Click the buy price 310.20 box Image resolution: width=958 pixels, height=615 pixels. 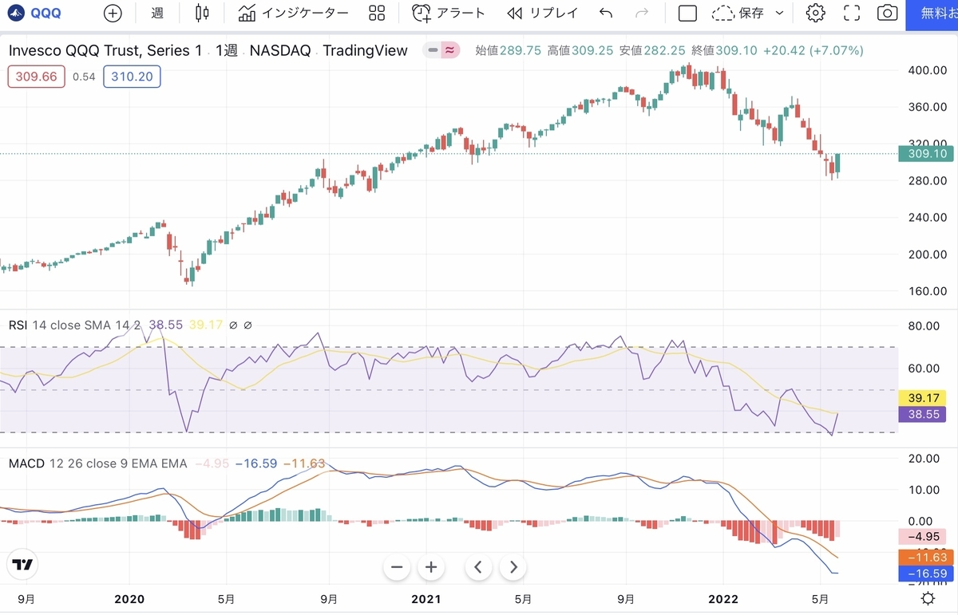132,77
